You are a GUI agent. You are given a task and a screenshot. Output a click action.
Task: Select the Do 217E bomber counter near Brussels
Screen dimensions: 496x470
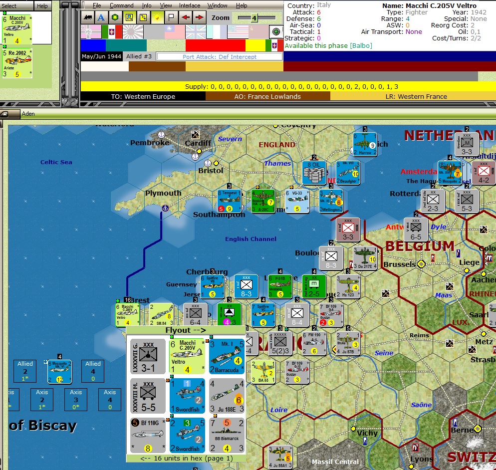tap(365, 258)
